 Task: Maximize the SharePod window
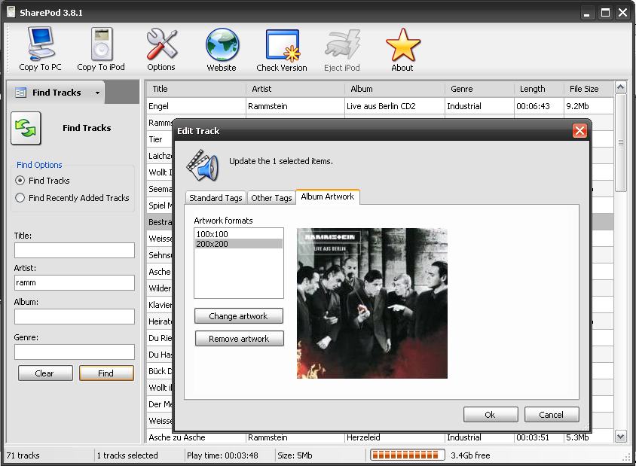pos(605,13)
